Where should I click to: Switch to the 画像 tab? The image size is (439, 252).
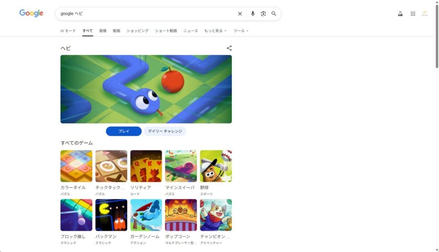pos(103,31)
